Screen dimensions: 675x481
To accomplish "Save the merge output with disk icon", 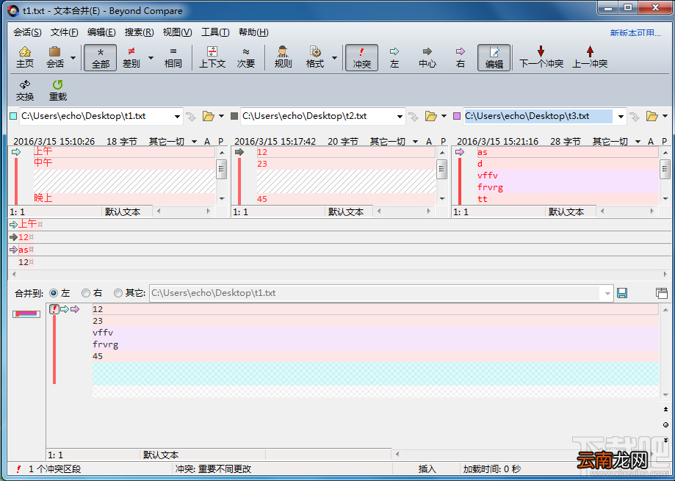I will tap(622, 293).
